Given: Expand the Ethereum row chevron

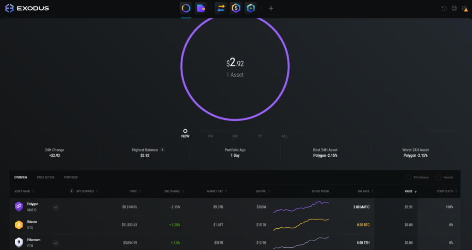Looking at the screenshot, I should tap(55, 243).
